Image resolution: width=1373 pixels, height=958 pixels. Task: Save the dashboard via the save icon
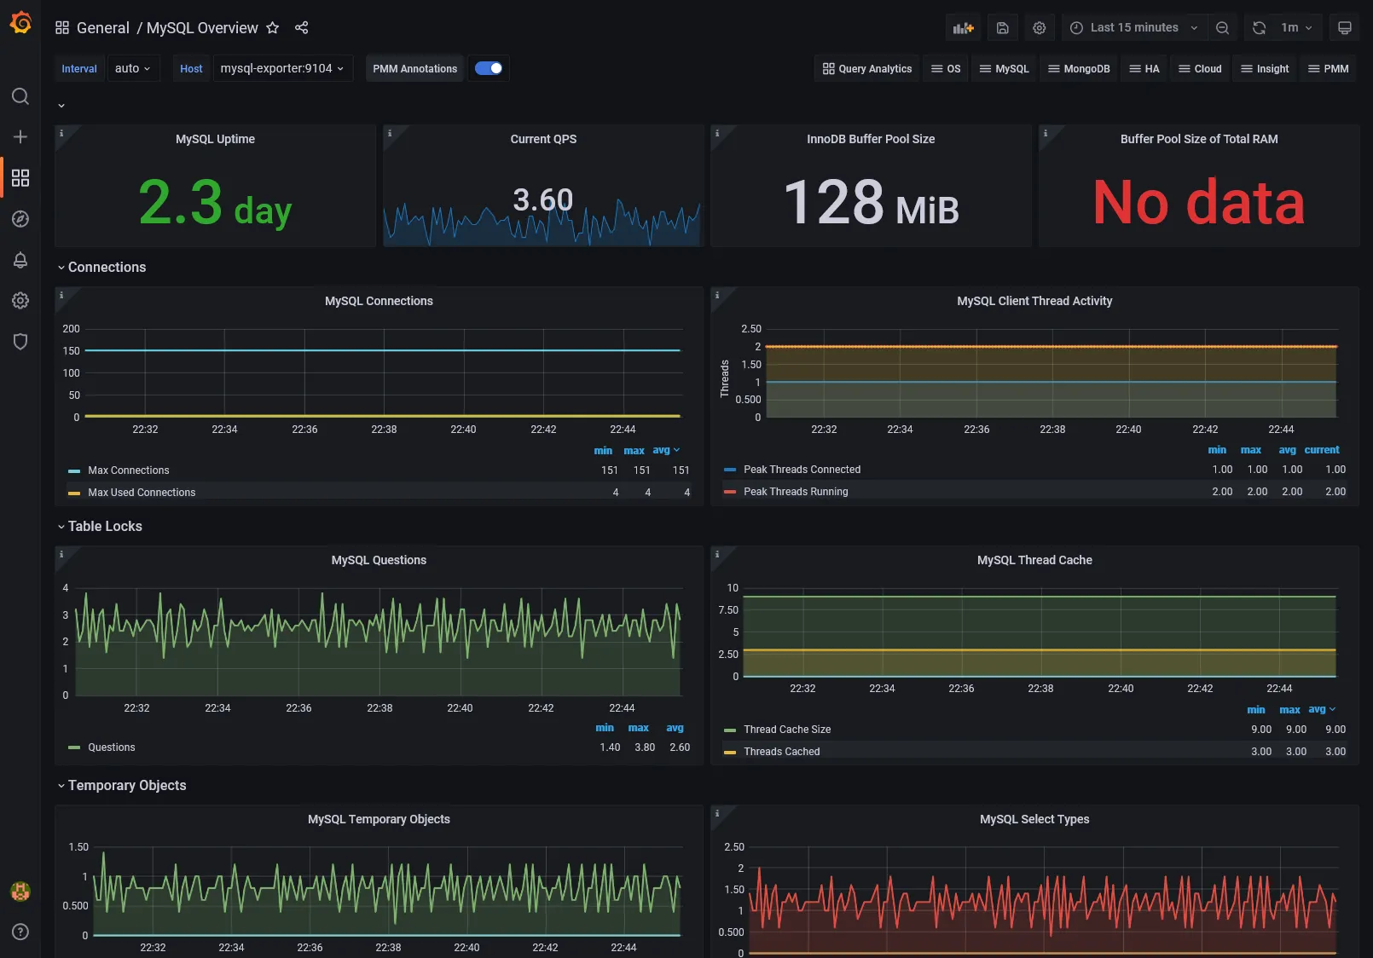[1002, 27]
